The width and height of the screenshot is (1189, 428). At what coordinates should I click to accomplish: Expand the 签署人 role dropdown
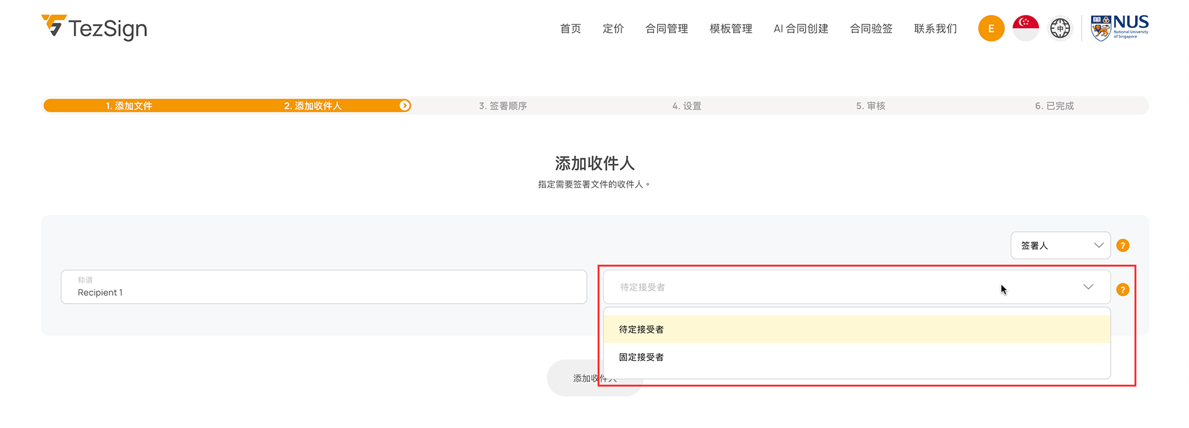tap(1060, 246)
